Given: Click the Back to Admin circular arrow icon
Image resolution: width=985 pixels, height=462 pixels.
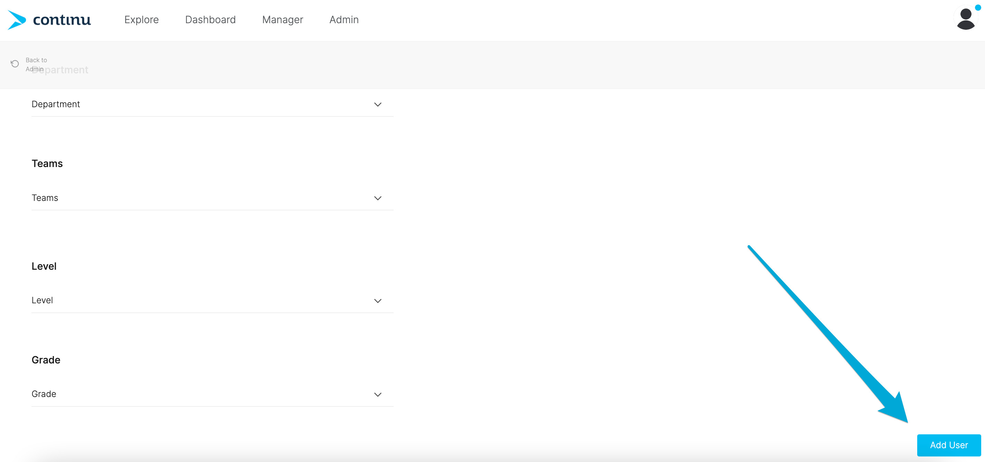Looking at the screenshot, I should click(15, 64).
